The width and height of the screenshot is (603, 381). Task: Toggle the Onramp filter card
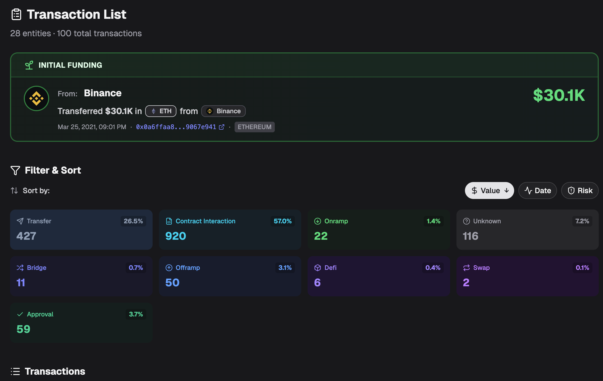[378, 230]
